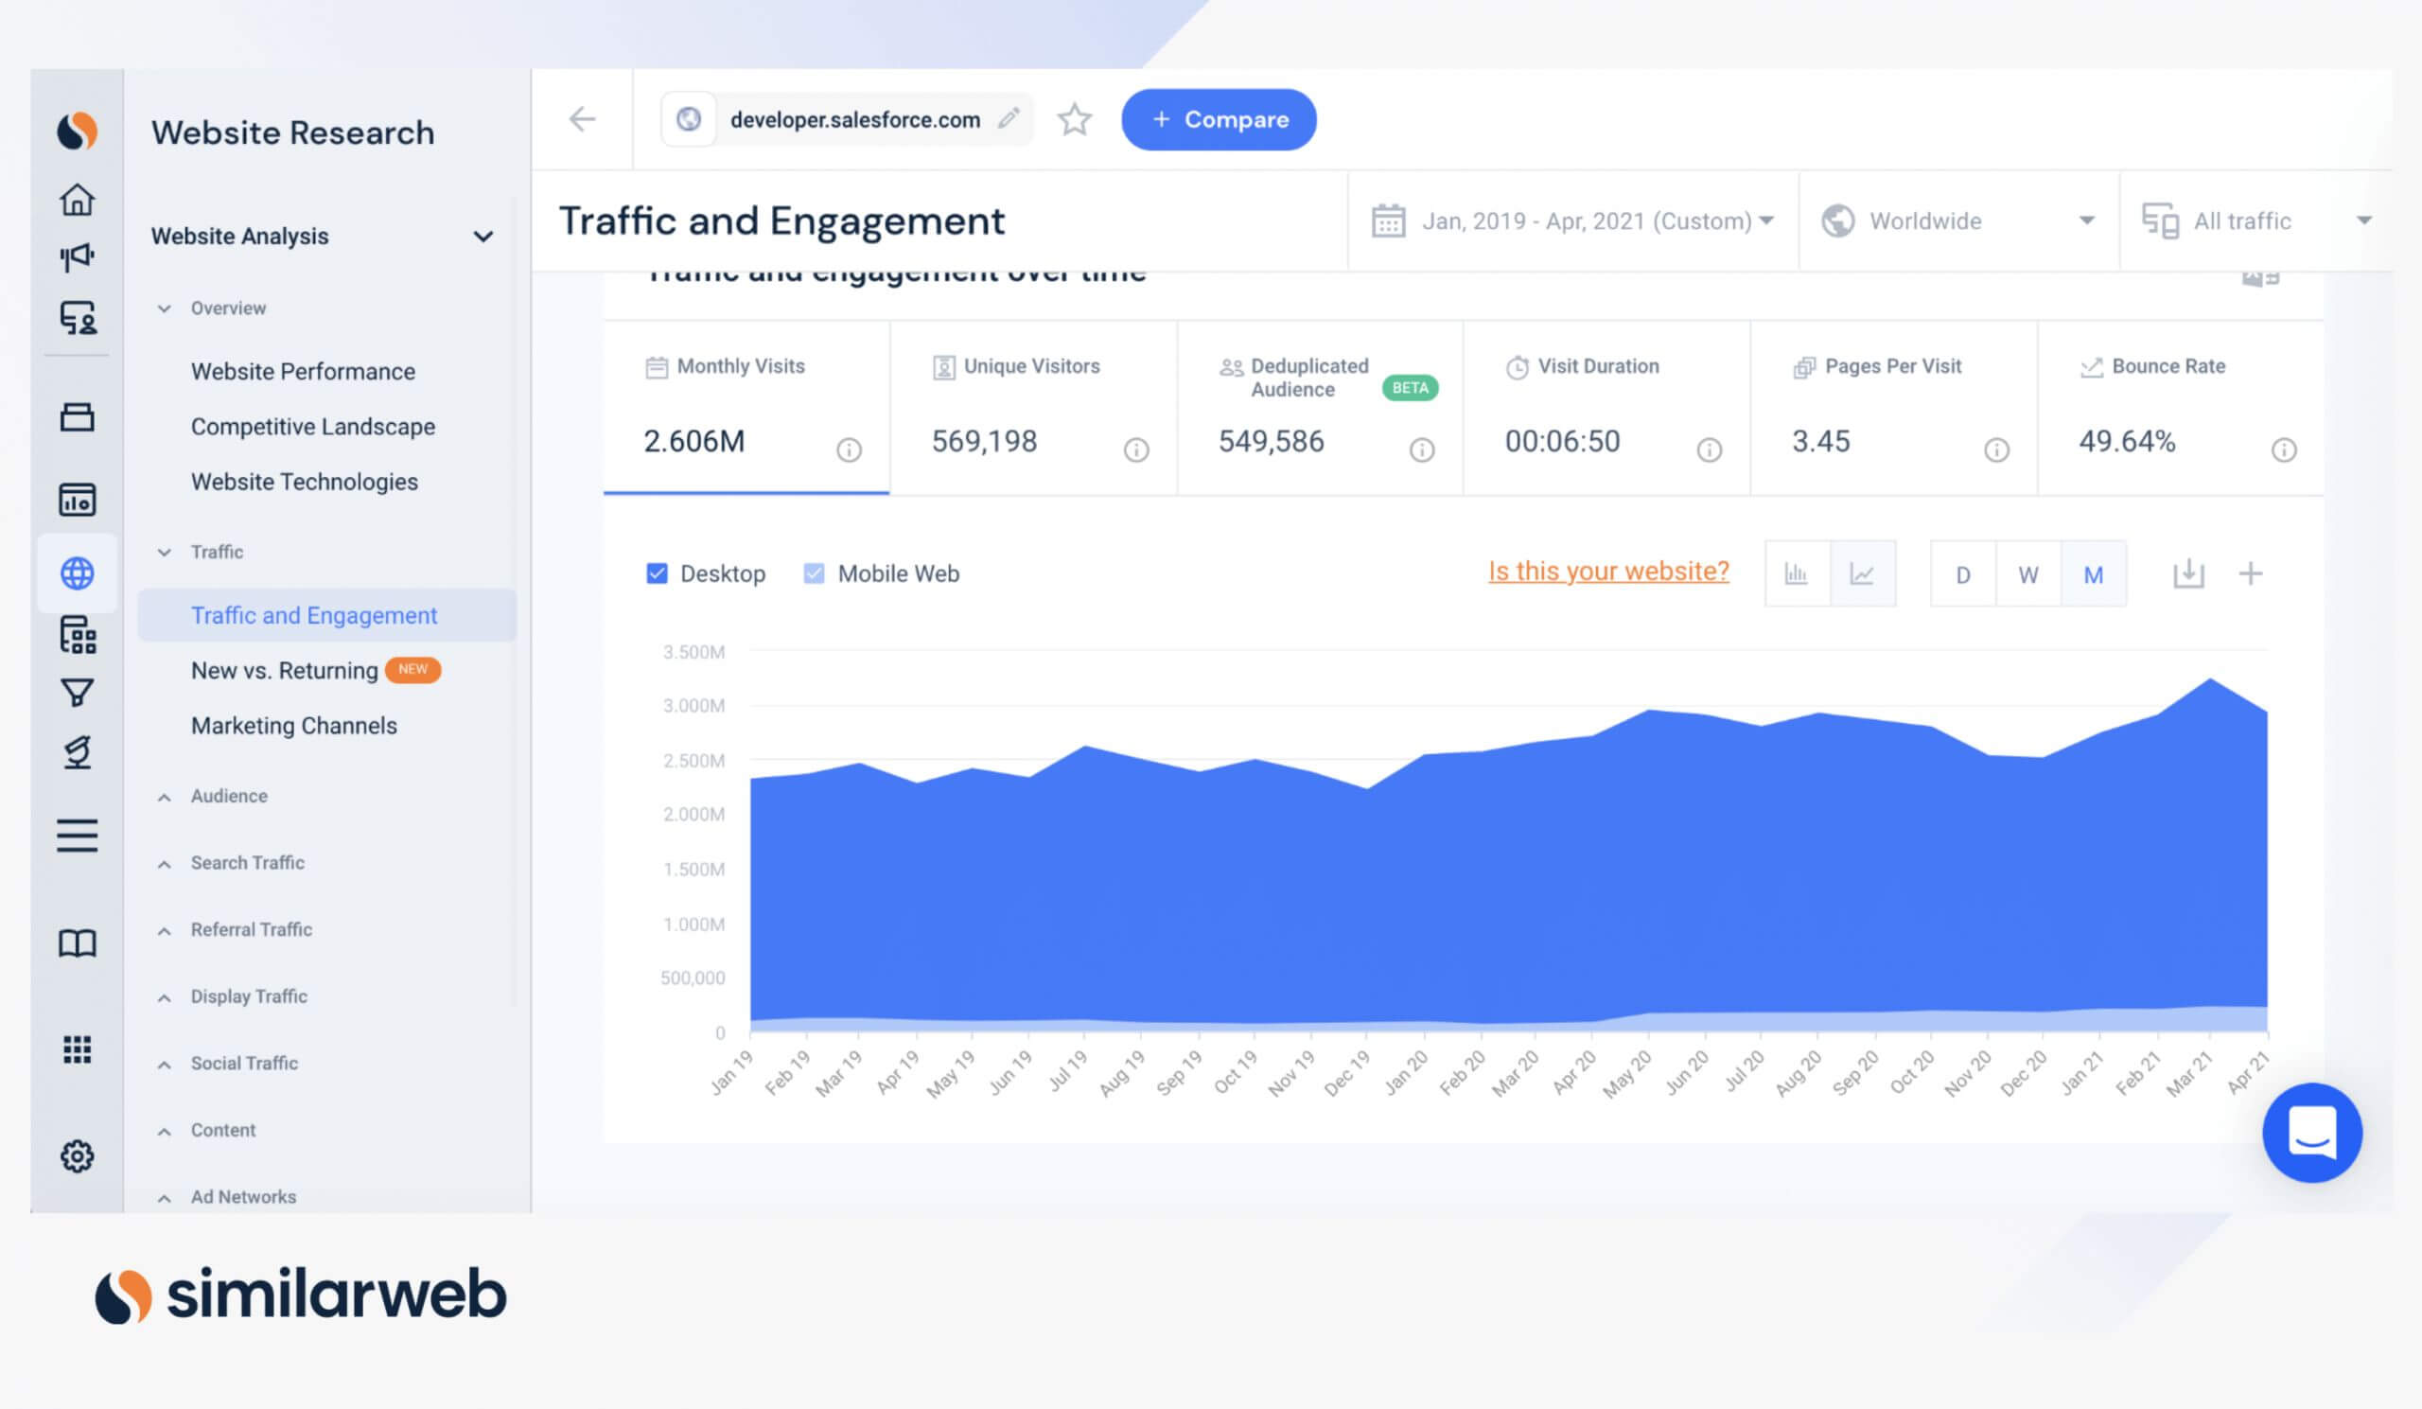Add chart to dashboard with plus icon
Screen dimensions: 2422x1409
pyautogui.click(x=2250, y=573)
